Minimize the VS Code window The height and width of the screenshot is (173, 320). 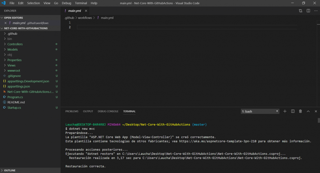pos(292,3)
